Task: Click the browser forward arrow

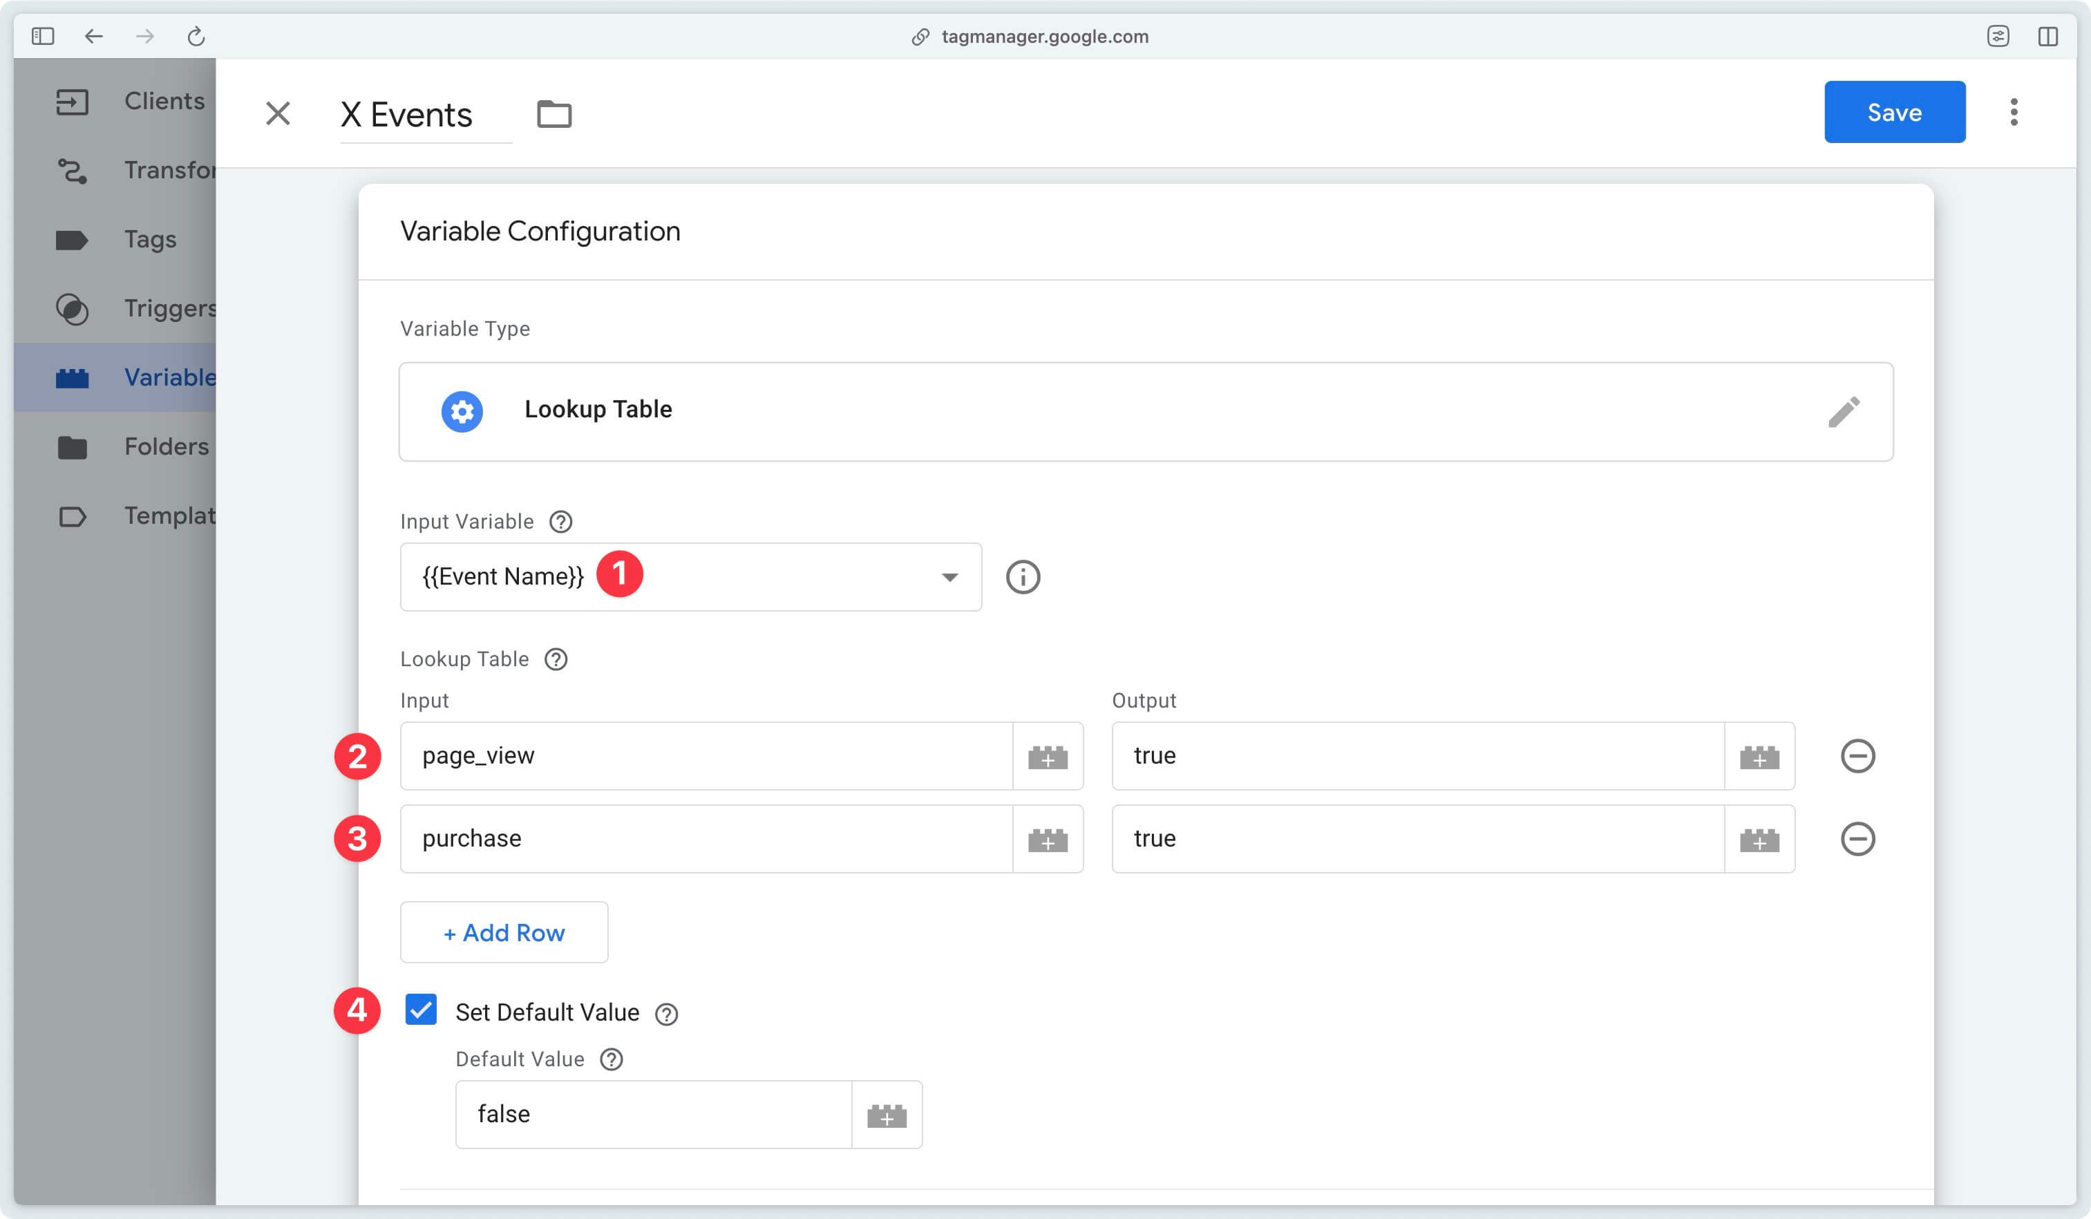Action: click(145, 37)
